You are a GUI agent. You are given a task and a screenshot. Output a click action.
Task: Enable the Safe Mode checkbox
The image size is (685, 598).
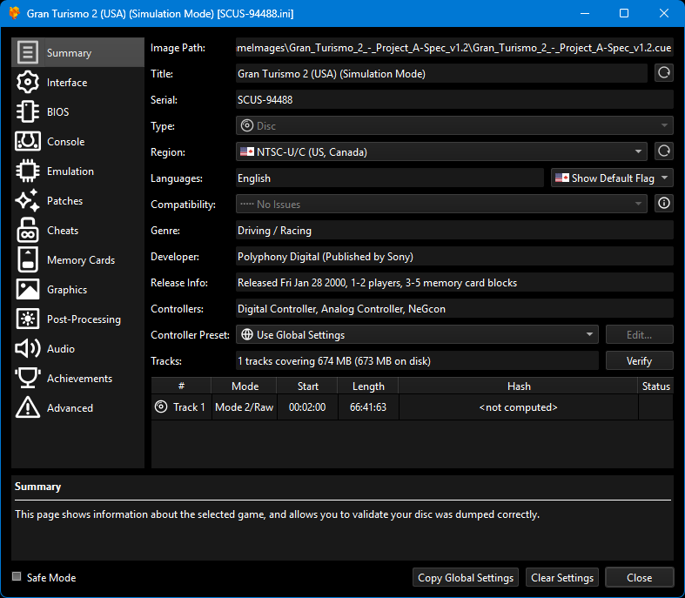(x=17, y=577)
